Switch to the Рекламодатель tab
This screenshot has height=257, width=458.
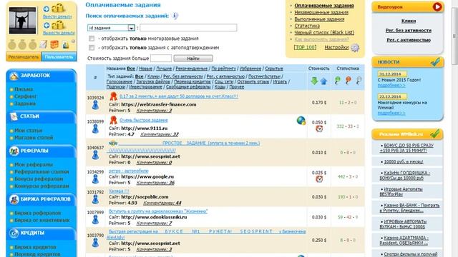(24, 57)
